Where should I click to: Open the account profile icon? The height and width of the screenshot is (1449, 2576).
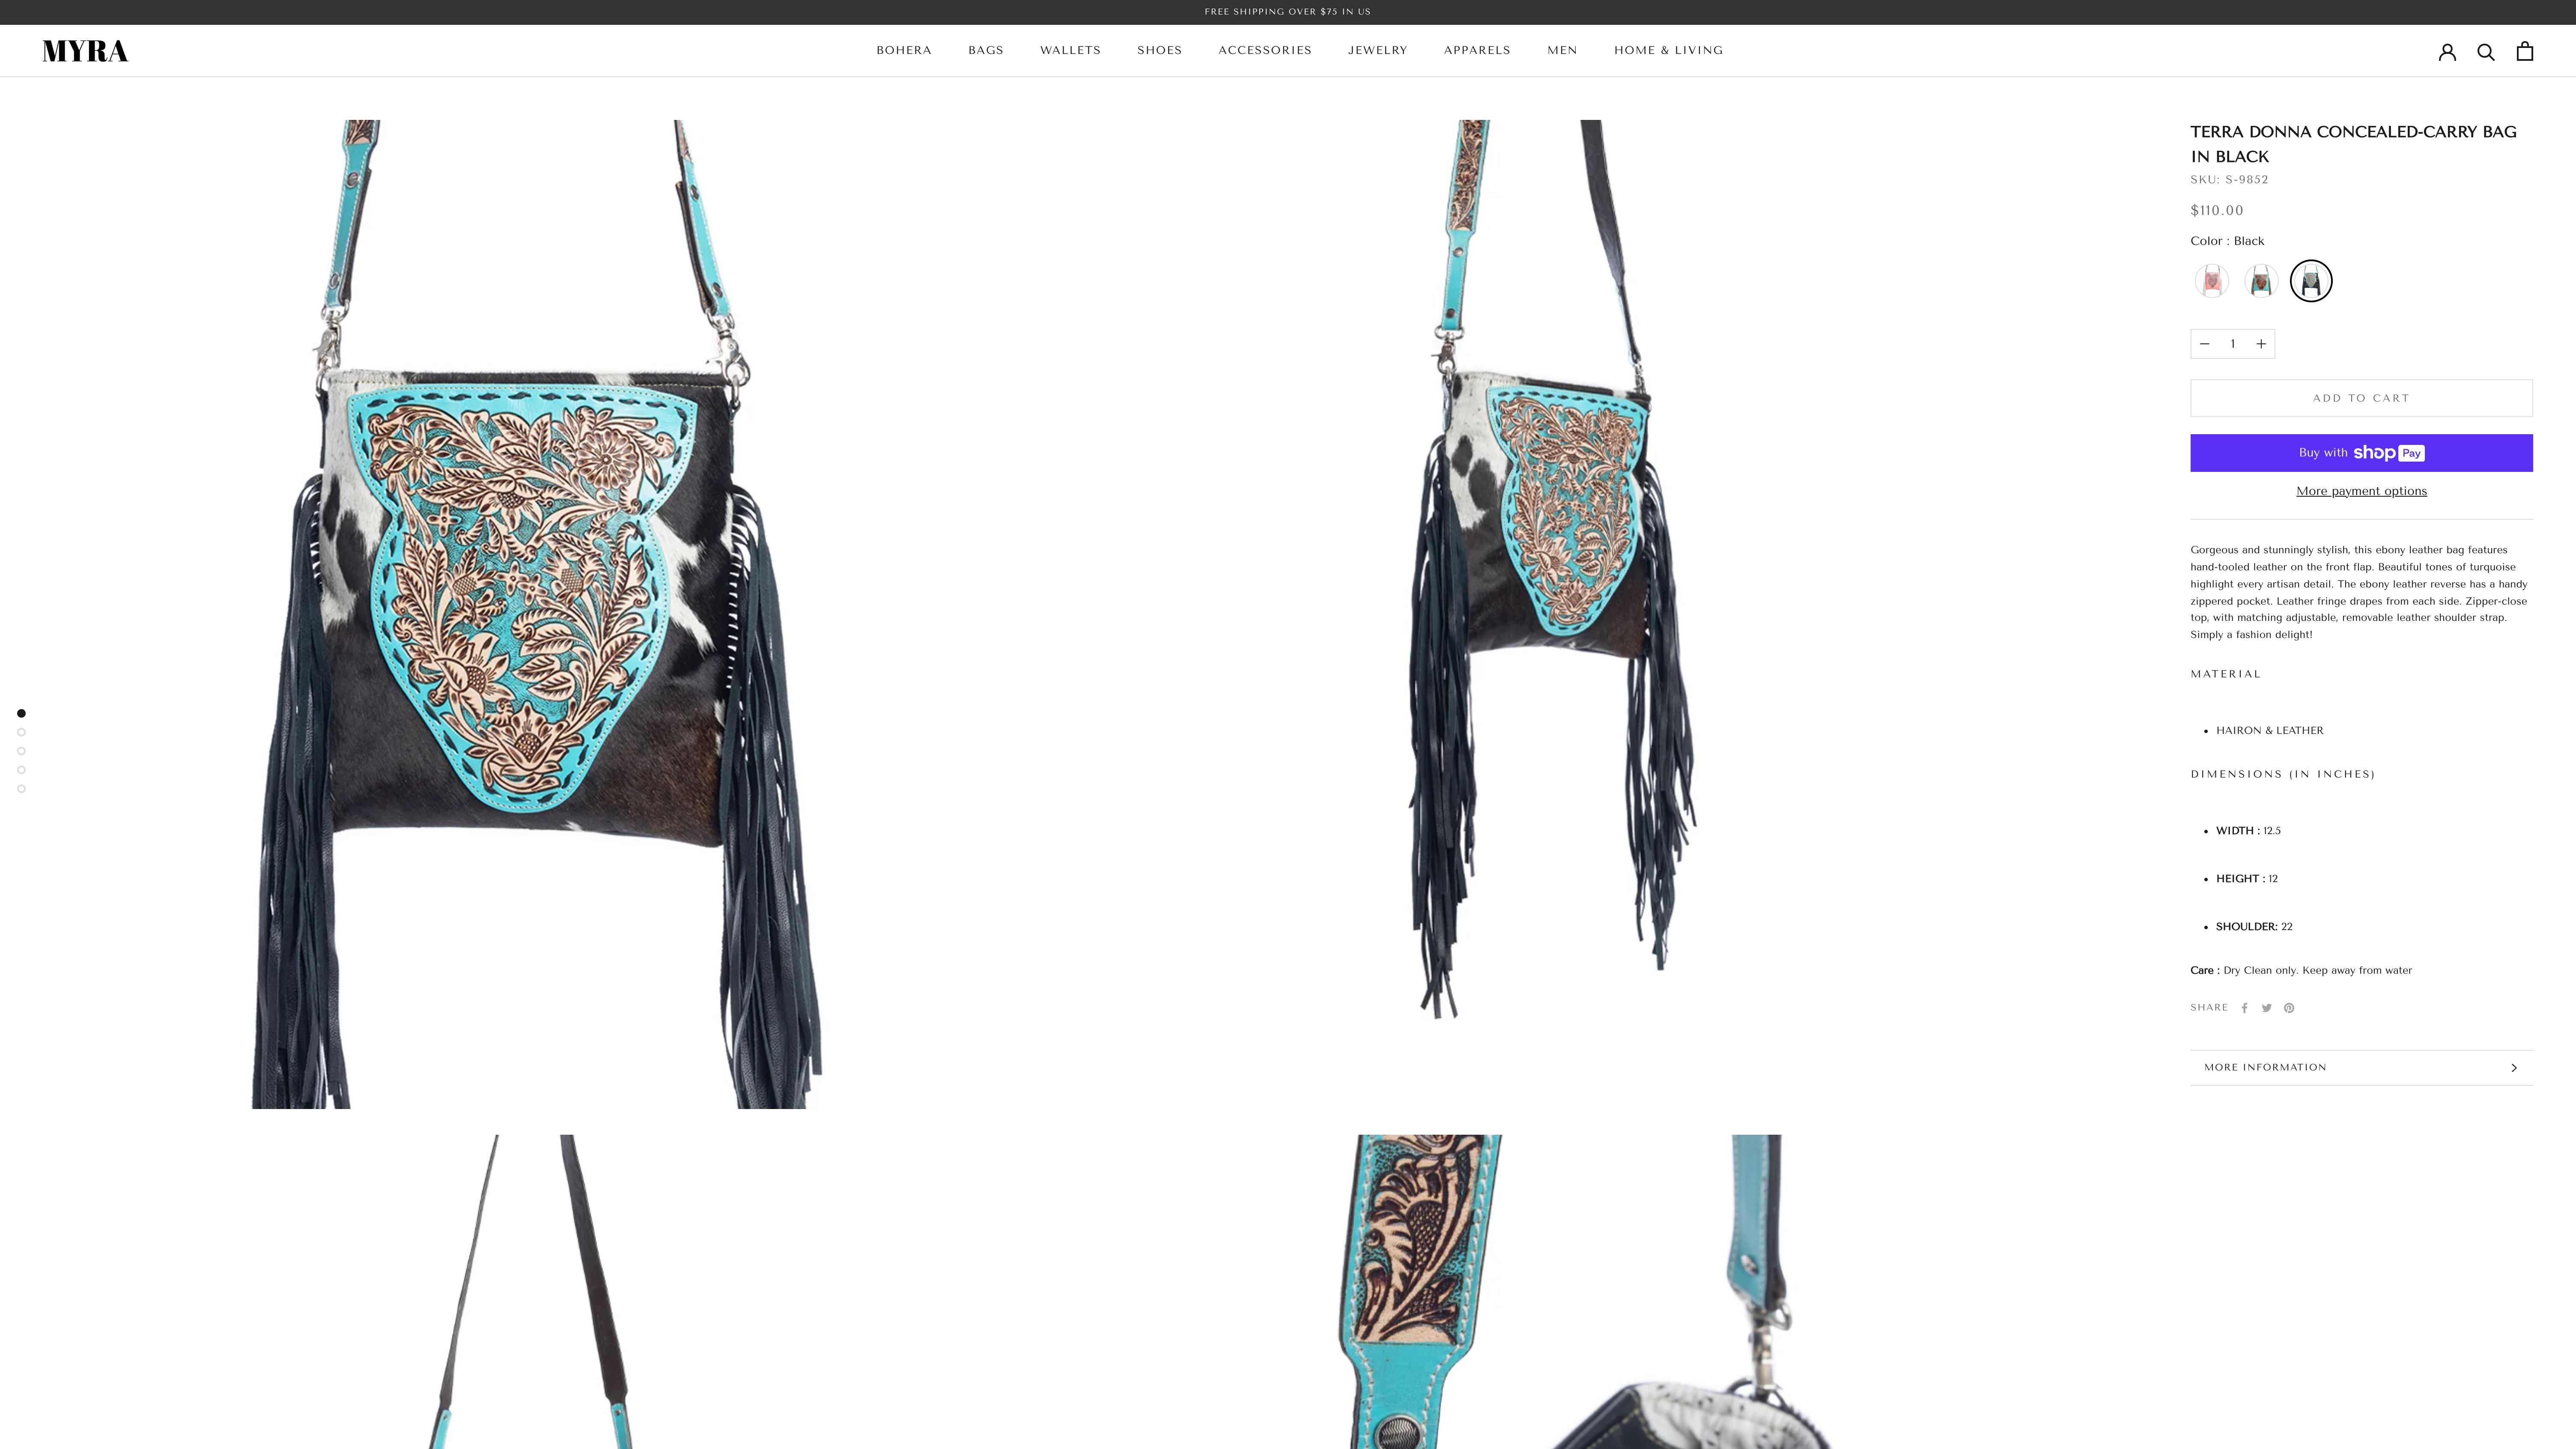click(2447, 51)
